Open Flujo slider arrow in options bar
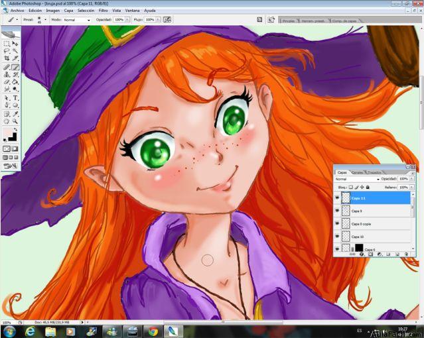The image size is (424, 338). tap(158, 20)
